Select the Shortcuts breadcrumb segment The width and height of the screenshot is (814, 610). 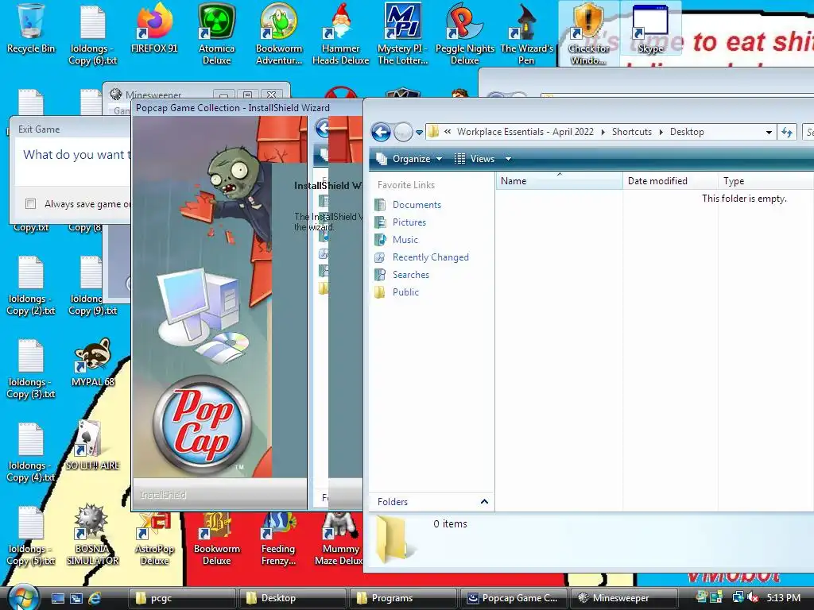tap(632, 132)
